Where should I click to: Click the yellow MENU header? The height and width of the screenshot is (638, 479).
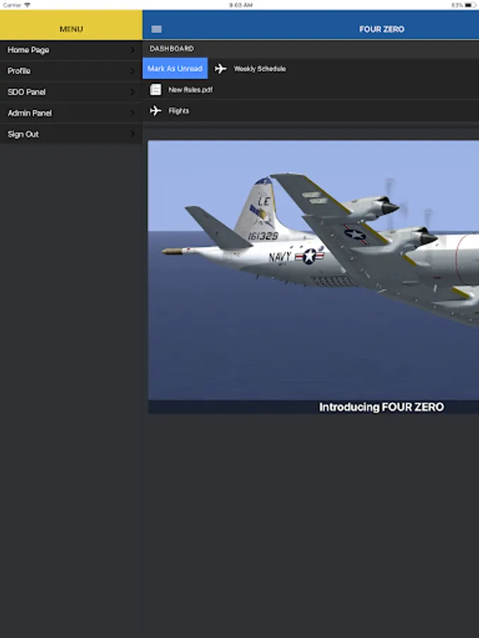pyautogui.click(x=71, y=29)
